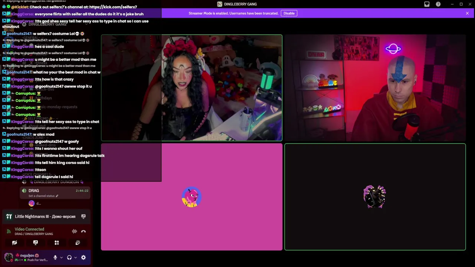This screenshot has width=475, height=267.
Task: Launch an Activity with the shapes icon
Action: pyautogui.click(x=57, y=243)
